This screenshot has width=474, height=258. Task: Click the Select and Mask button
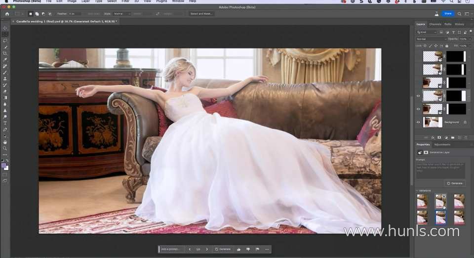coord(201,14)
